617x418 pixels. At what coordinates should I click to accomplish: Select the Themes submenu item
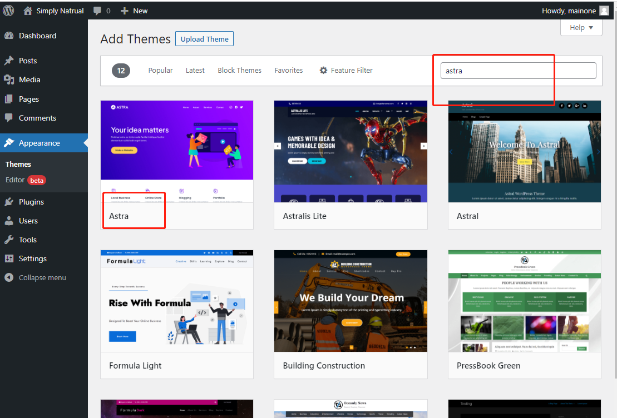(18, 165)
